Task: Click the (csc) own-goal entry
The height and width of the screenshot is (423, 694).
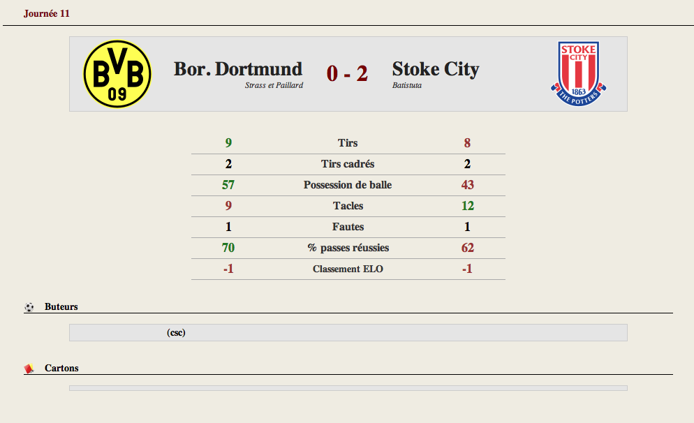Action: (x=176, y=333)
